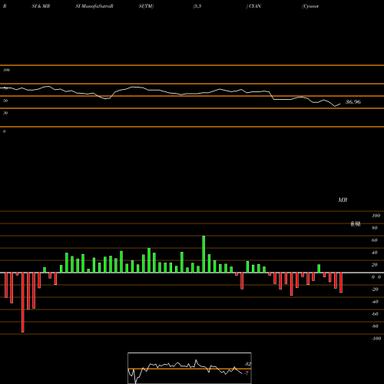This screenshot has height=384, width=384.
Task: Open the mini RSI overview thumbnail chart
Action: coord(190,368)
